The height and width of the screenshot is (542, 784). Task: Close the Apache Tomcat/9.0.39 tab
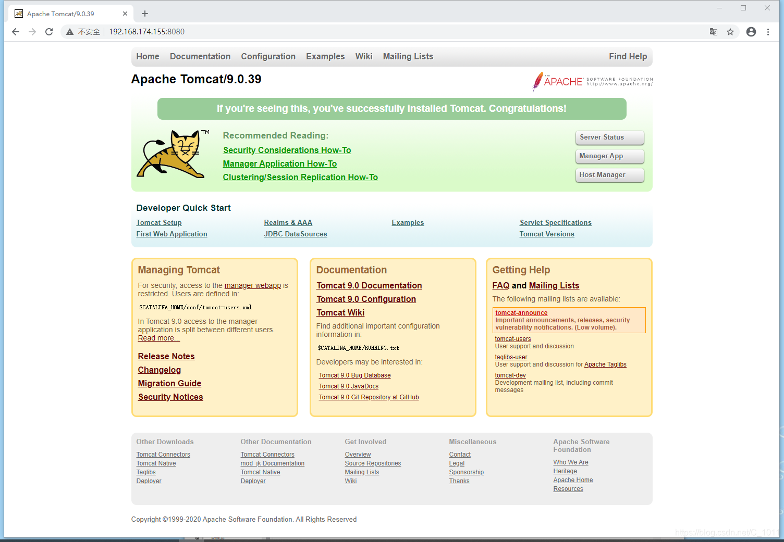point(125,14)
